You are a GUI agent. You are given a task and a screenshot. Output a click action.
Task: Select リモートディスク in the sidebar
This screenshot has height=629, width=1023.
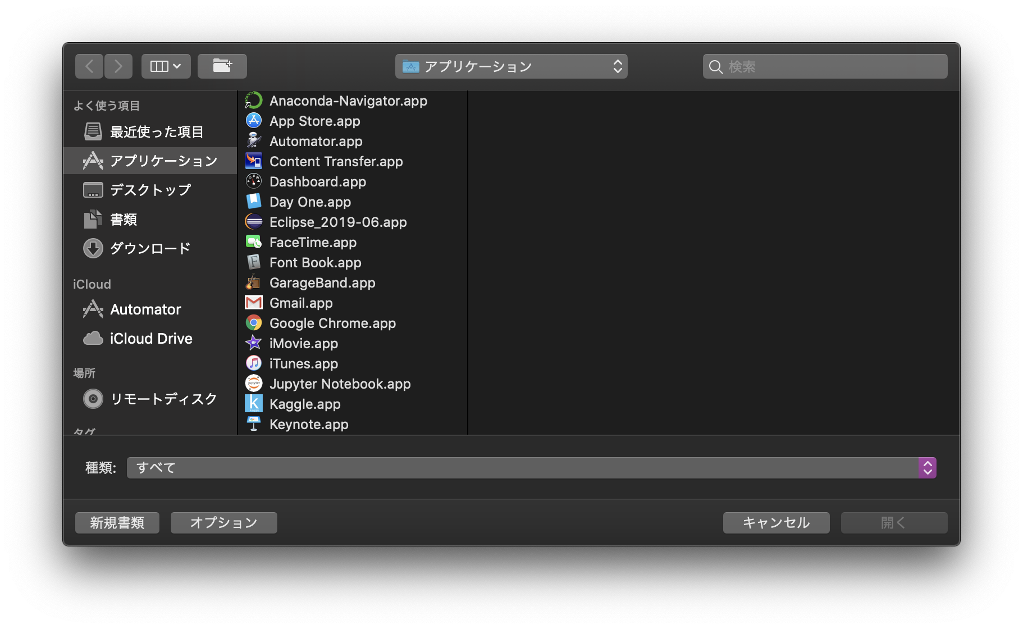(x=150, y=399)
